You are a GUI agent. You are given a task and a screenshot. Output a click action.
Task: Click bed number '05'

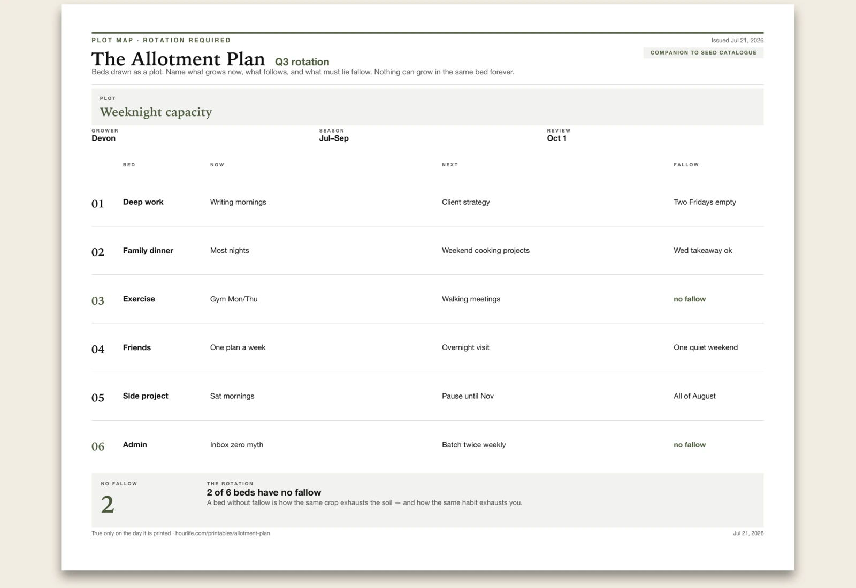point(97,398)
